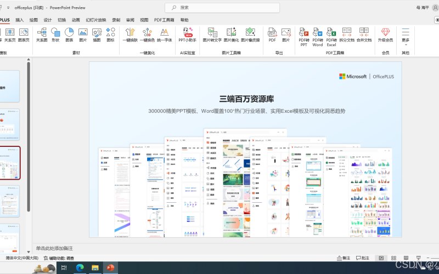Click the PowerPoint taskbar icon
This screenshot has width=439, height=274.
[110, 267]
